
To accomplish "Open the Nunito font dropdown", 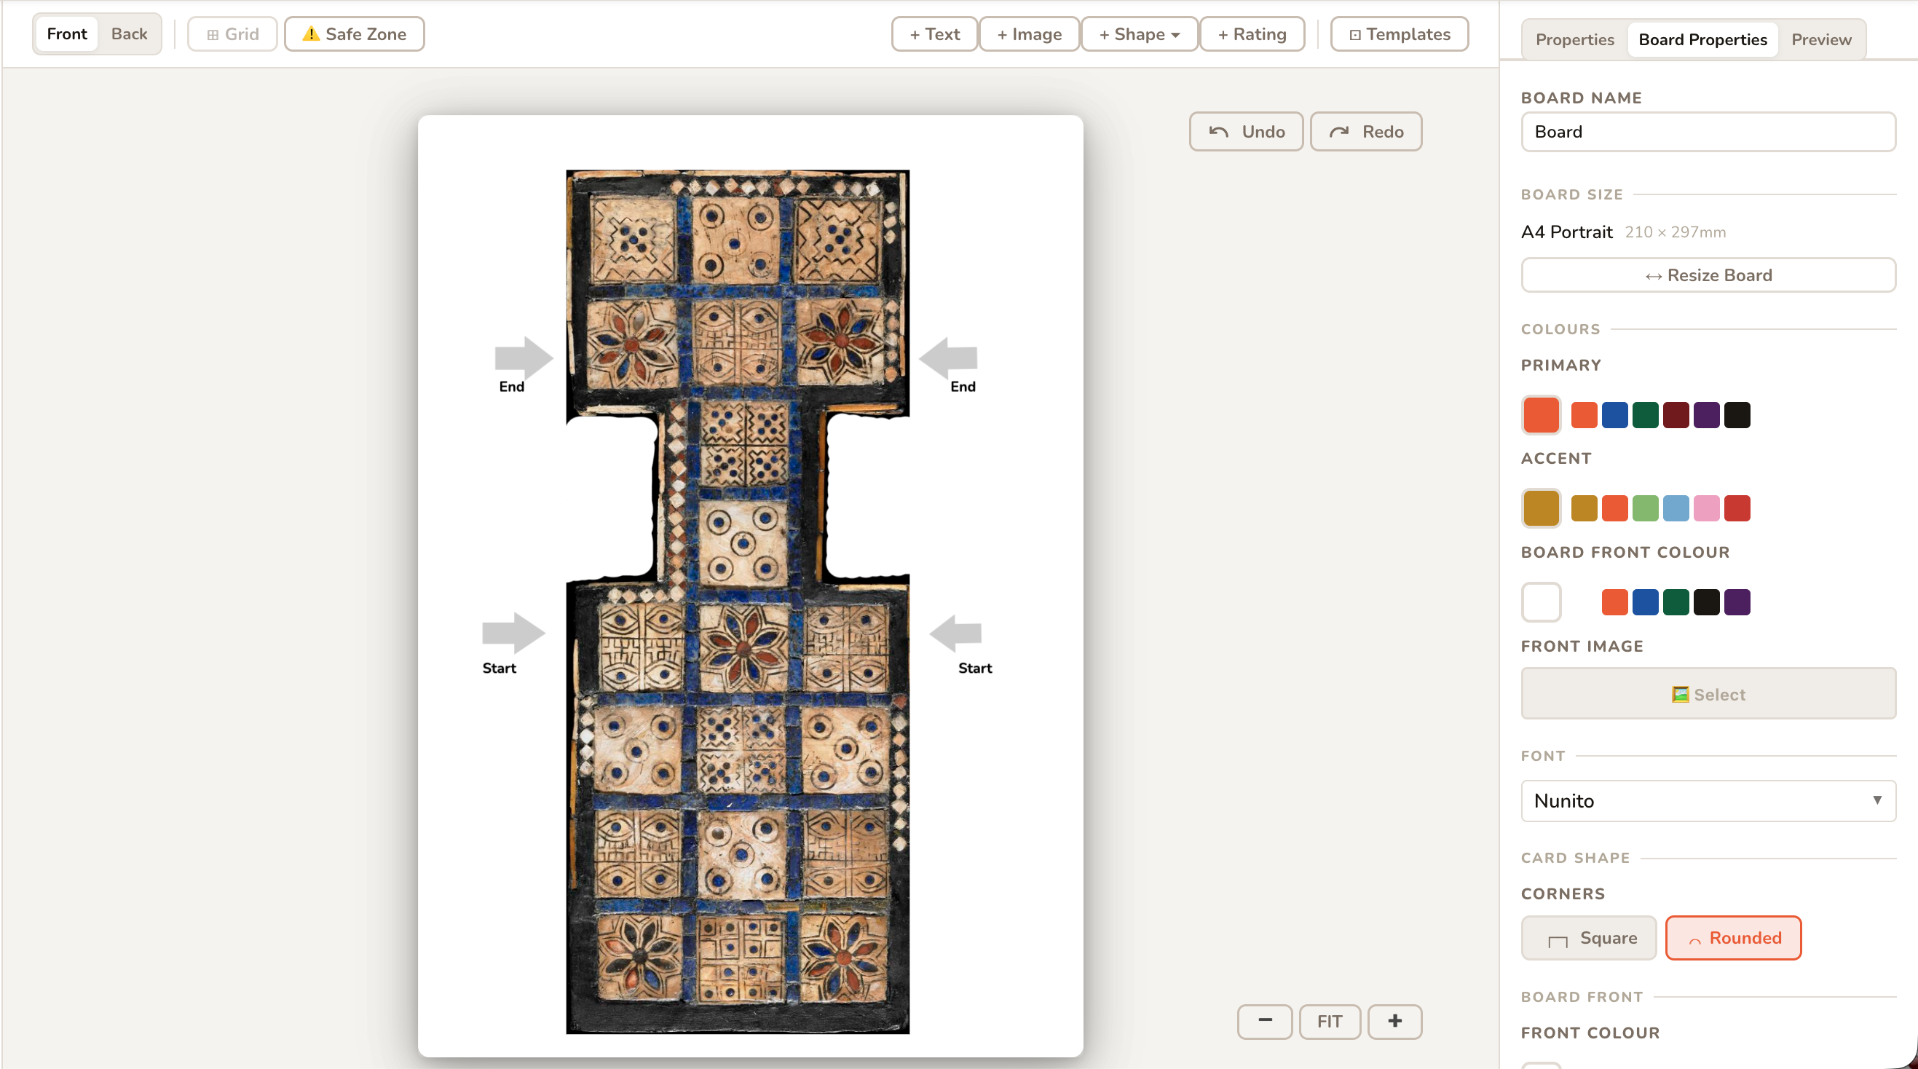I will 1708,801.
